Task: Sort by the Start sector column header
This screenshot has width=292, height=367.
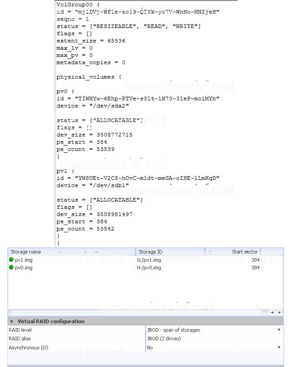Action: coord(233,252)
